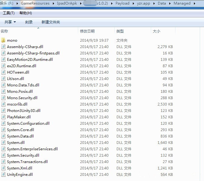Click the System.Configuration.dll file icon
The height and width of the screenshot is (181, 204).
[x=3, y=123]
